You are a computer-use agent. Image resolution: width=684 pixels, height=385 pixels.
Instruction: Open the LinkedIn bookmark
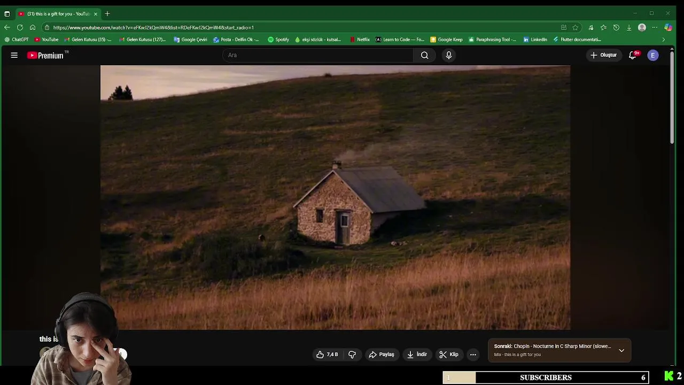click(x=535, y=40)
